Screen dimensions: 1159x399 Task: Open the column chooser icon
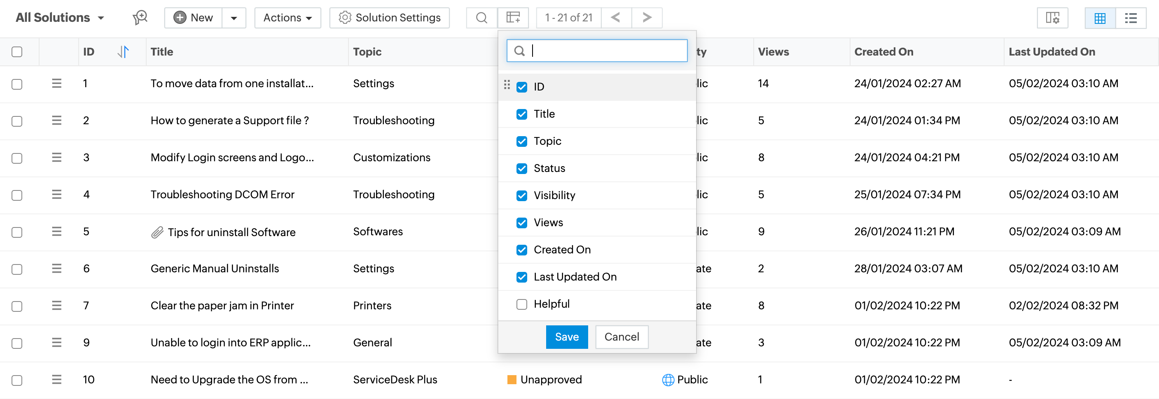(x=513, y=18)
